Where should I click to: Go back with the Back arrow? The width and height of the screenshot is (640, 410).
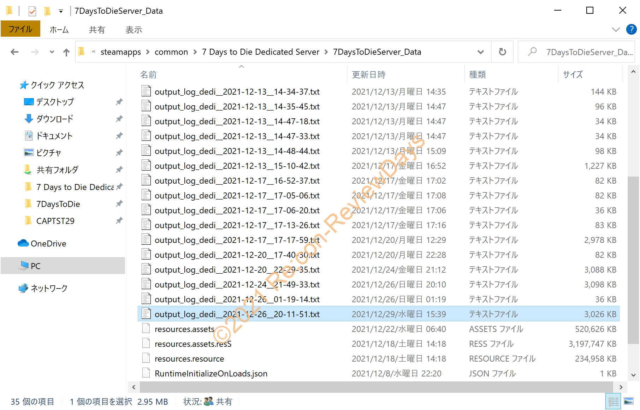coord(14,52)
